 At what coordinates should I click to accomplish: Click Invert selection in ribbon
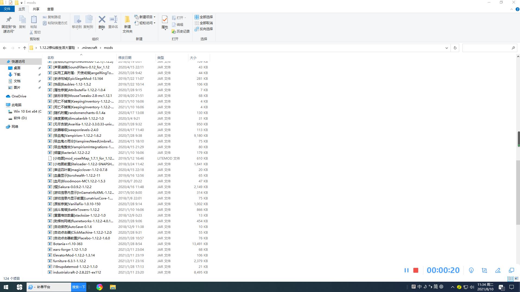(x=204, y=29)
